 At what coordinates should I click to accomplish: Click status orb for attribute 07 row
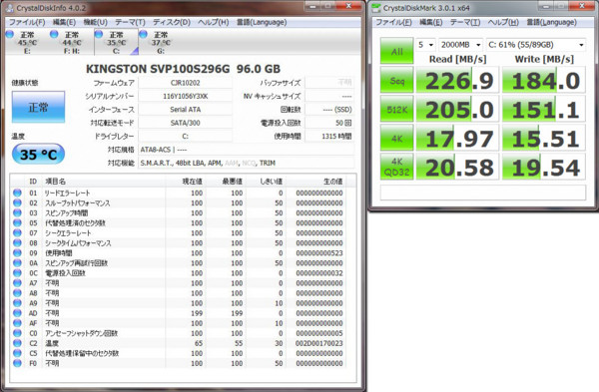point(17,232)
